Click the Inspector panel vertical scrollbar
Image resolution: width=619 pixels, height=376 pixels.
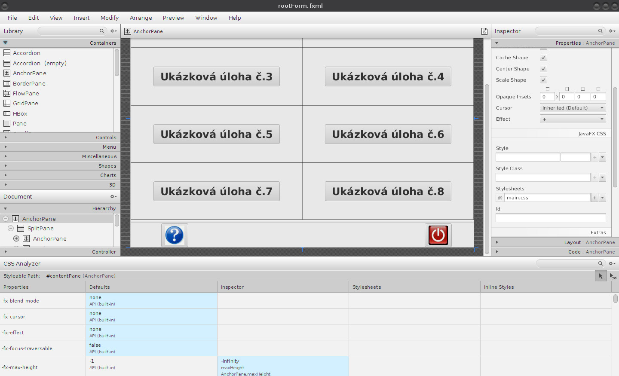(x=615, y=138)
